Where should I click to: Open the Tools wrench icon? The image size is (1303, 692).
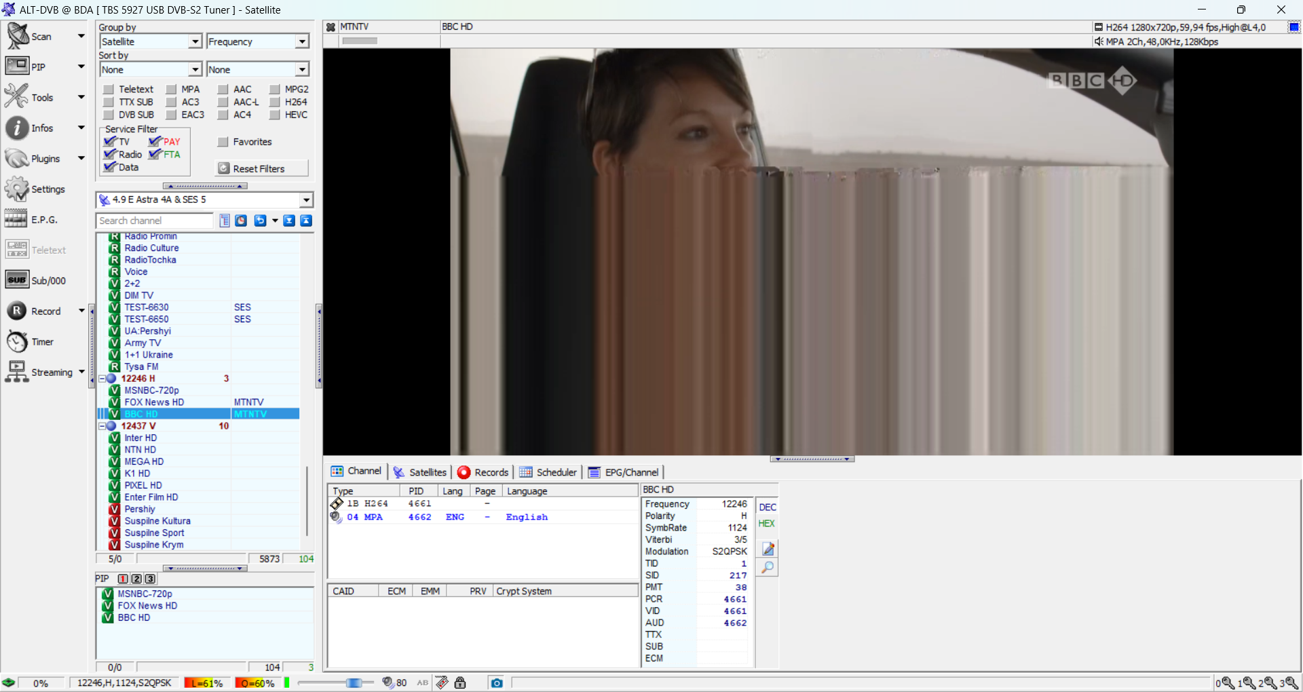coord(17,97)
